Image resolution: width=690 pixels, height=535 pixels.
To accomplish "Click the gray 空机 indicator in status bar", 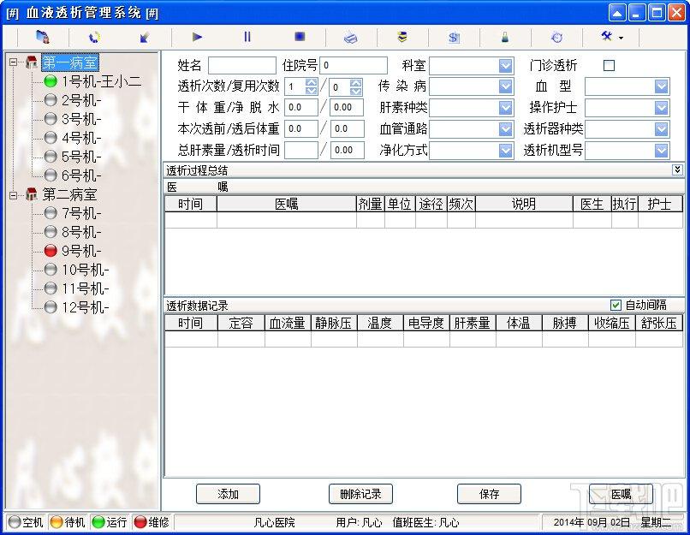I will pyautogui.click(x=15, y=522).
